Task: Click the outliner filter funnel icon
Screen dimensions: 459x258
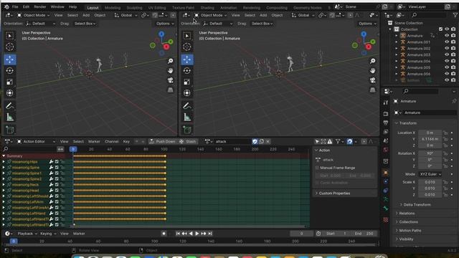Action: click(x=455, y=15)
